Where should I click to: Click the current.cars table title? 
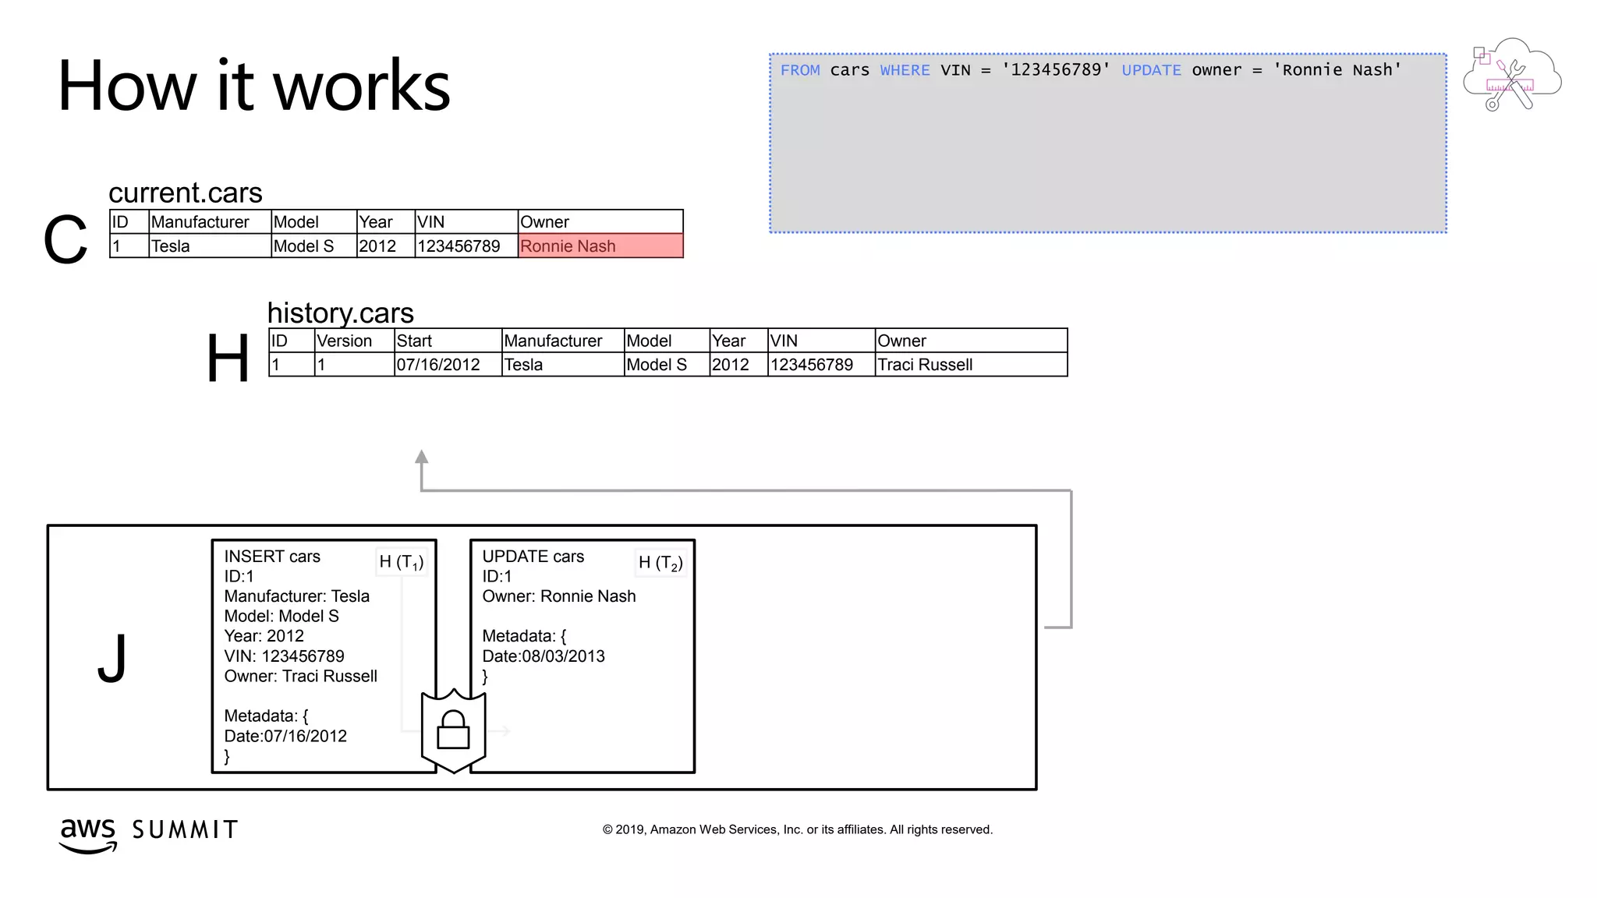pos(185,193)
